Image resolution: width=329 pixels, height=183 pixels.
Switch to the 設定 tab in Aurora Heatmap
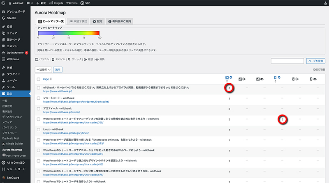100,21
